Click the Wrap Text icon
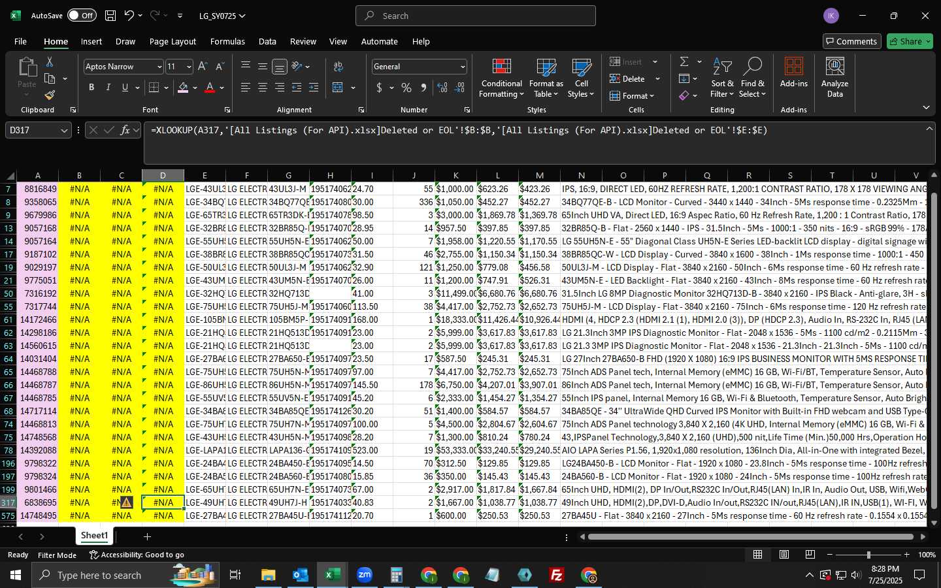941x588 pixels. pyautogui.click(x=338, y=67)
